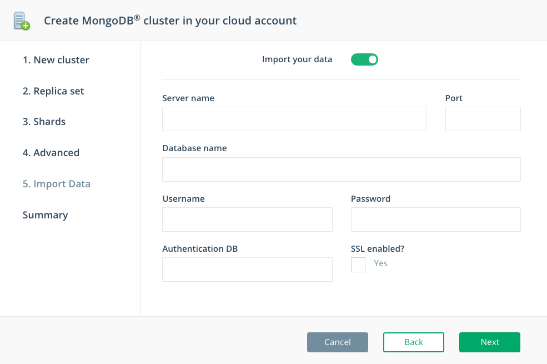Click the Username label text
The width and height of the screenshot is (547, 364).
click(x=183, y=199)
